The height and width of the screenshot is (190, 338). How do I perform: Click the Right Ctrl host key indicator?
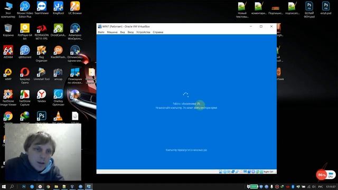268,172
